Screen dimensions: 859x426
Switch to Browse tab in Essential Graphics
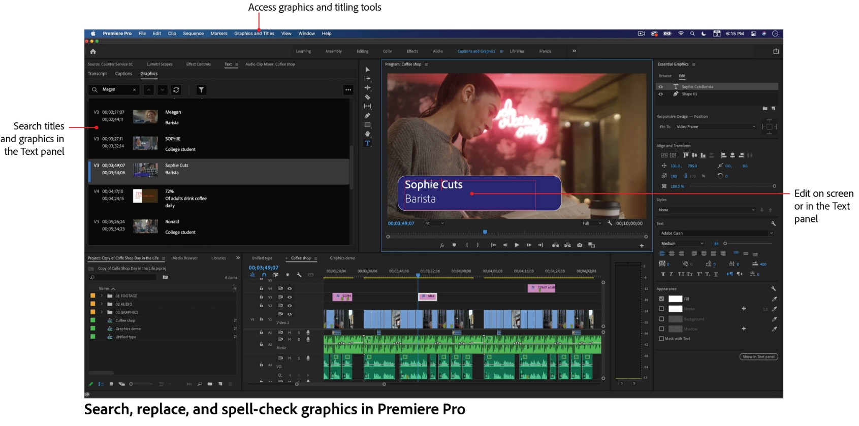(x=665, y=76)
